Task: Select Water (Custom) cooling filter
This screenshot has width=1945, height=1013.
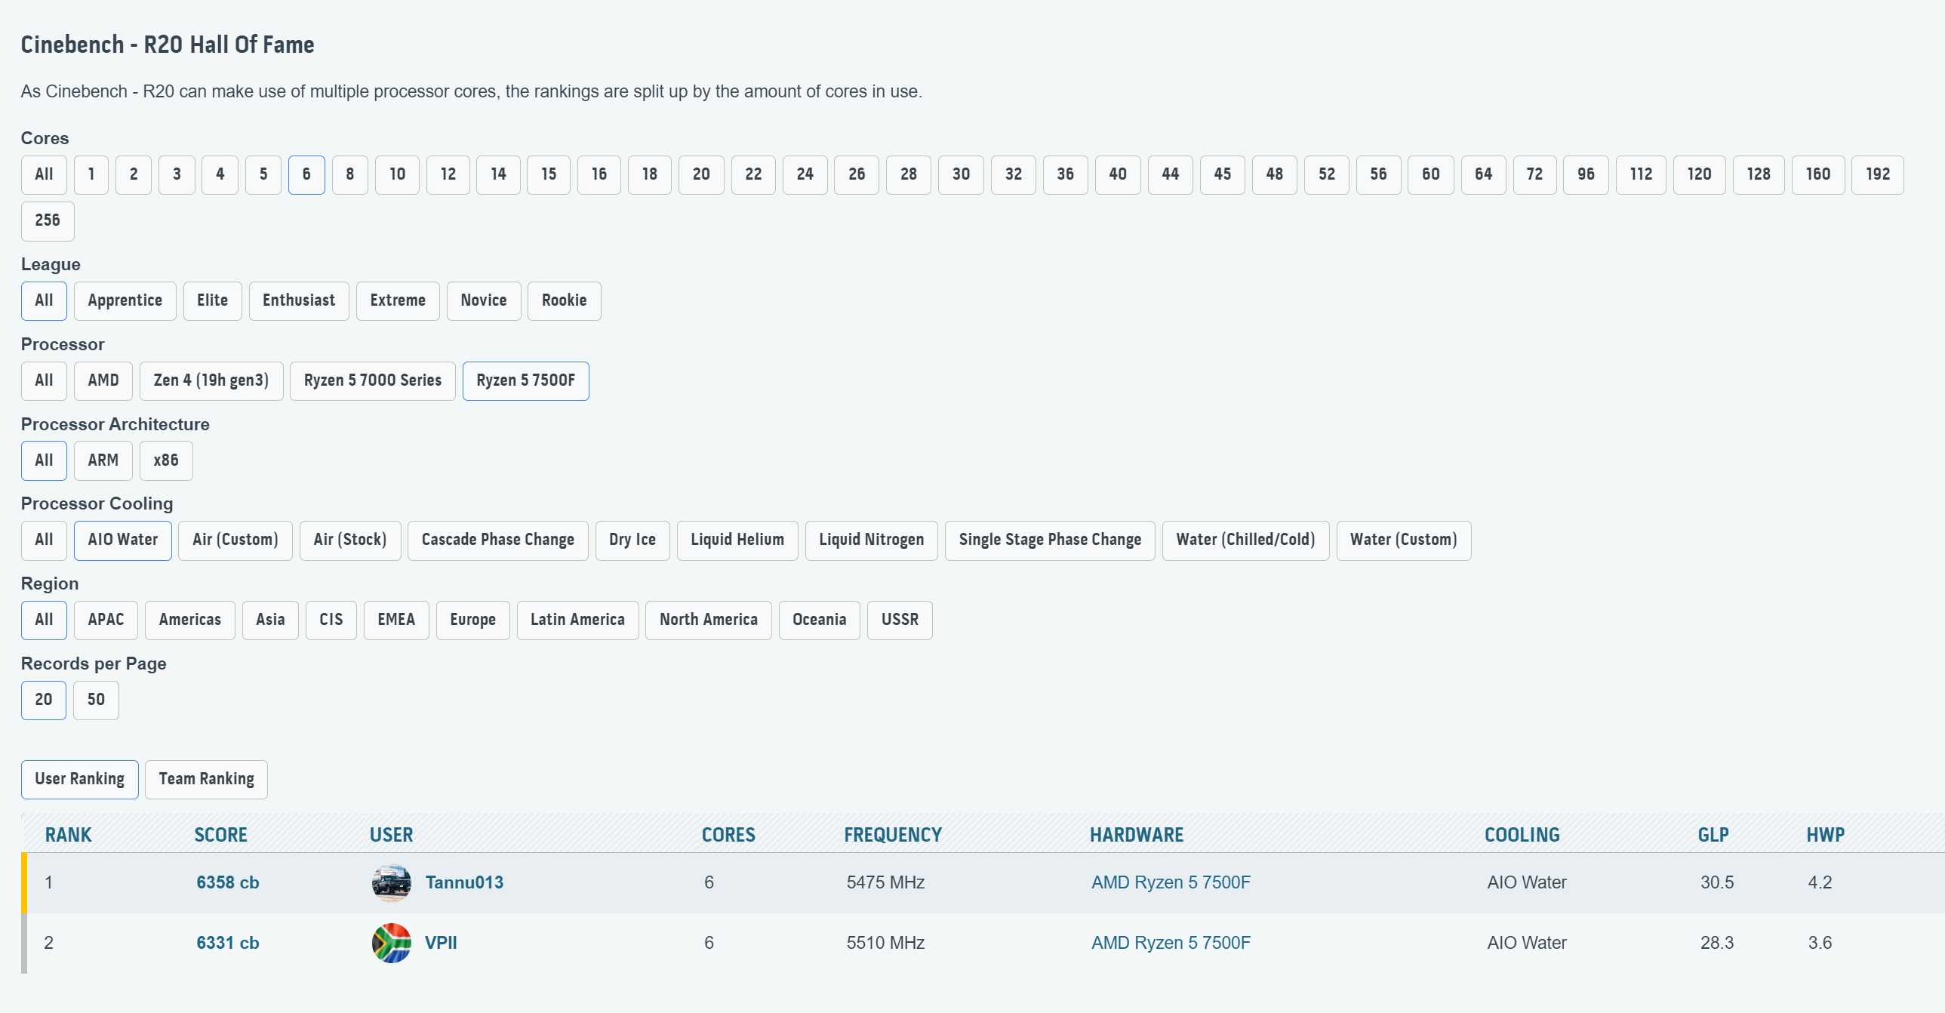Action: 1403,540
